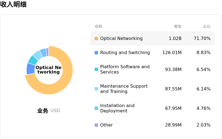The width and height of the screenshot is (222, 139).
Task: Click the 126.01M revenue value
Action: 172,52
